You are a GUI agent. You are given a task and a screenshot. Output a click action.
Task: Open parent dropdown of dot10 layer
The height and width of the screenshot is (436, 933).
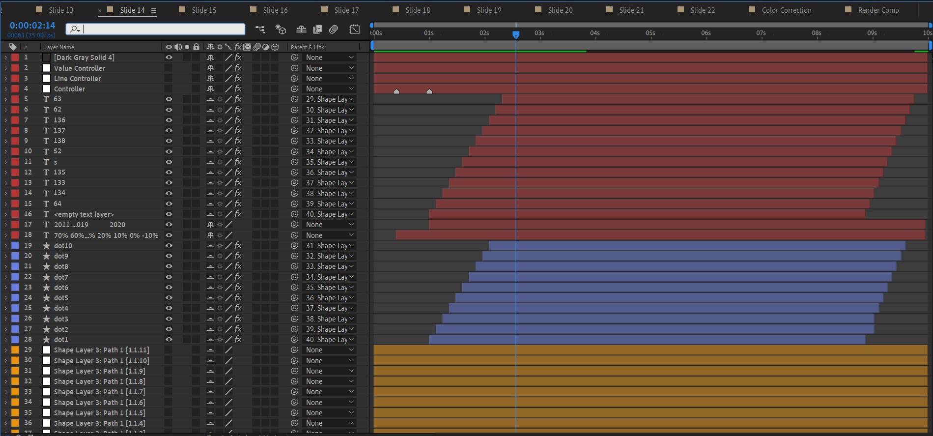pyautogui.click(x=329, y=246)
